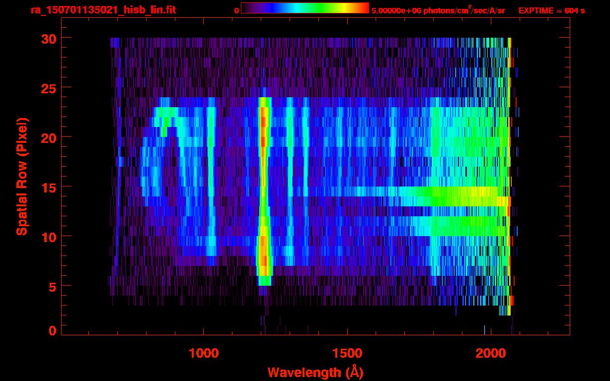Click the Spatial Row (Pixel) axis title
The width and height of the screenshot is (610, 381).
pos(22,177)
